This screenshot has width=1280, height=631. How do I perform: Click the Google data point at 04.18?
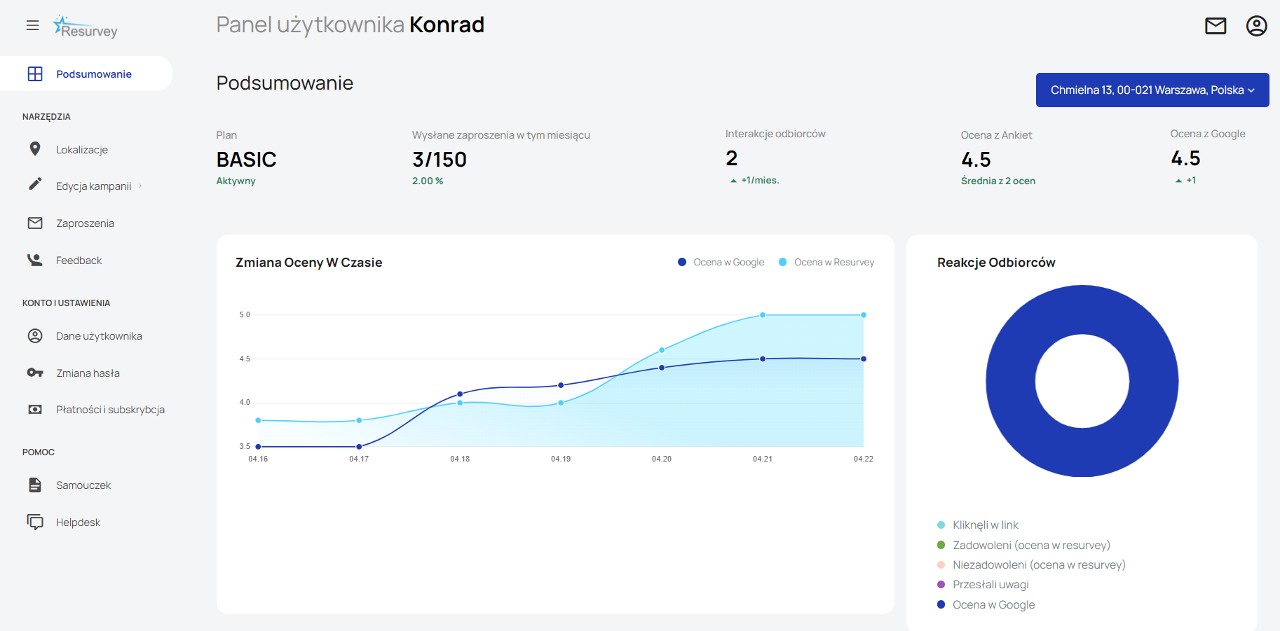pyautogui.click(x=460, y=394)
